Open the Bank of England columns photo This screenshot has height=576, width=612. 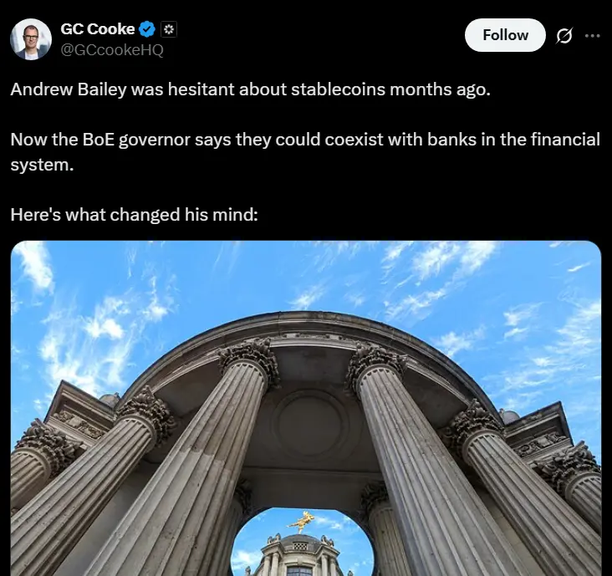click(306, 408)
